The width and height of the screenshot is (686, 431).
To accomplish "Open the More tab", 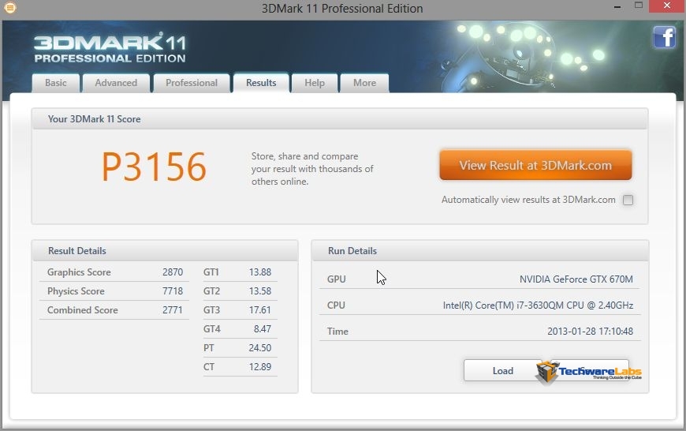I will pyautogui.click(x=364, y=83).
